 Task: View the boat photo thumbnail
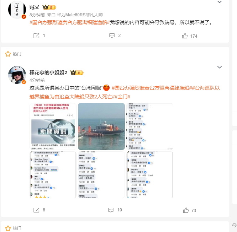tap(101, 126)
